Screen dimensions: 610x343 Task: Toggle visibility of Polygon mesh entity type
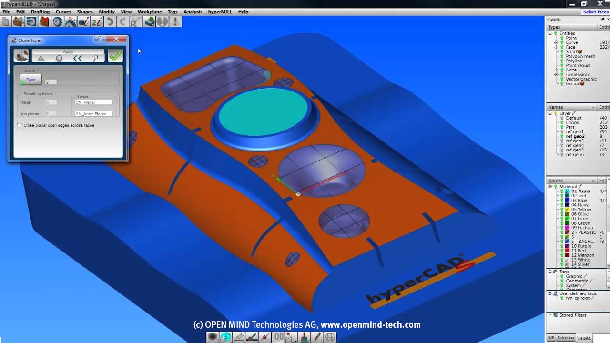562,56
